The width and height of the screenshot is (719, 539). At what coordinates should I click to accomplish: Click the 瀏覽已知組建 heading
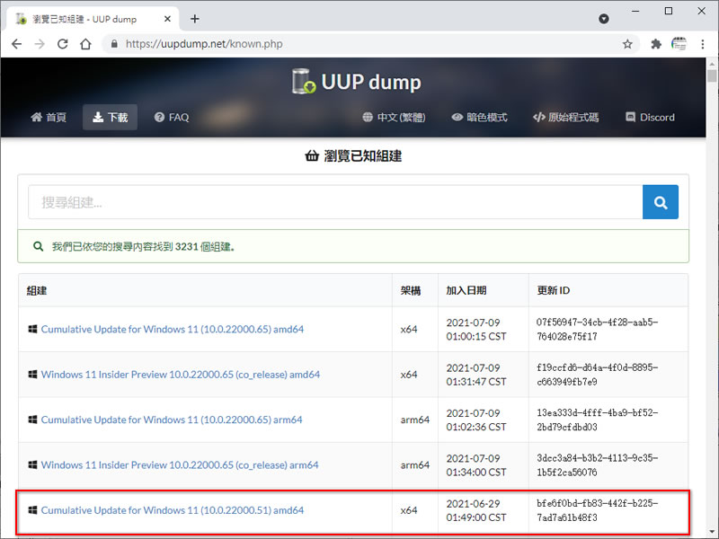click(x=353, y=155)
